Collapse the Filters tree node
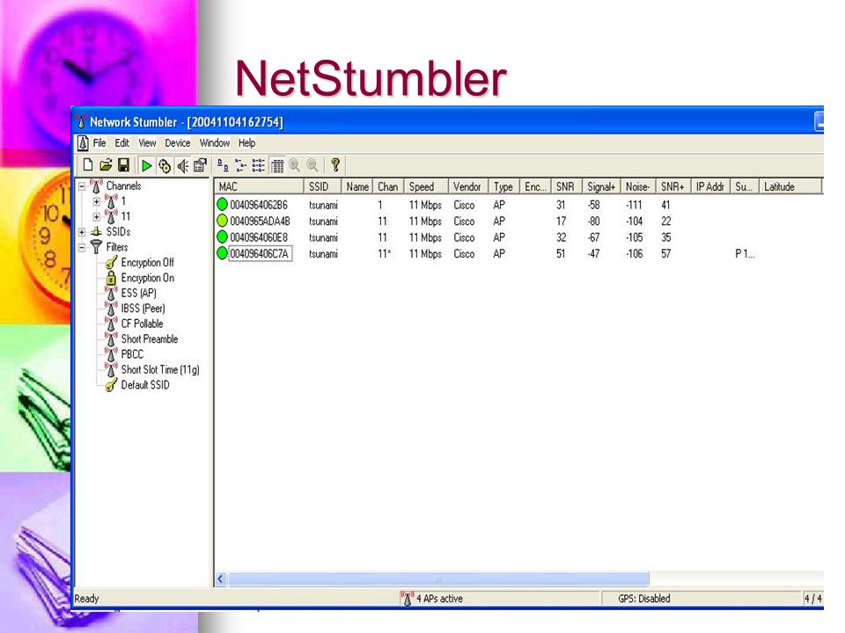This screenshot has height=633, width=845. pos(81,247)
